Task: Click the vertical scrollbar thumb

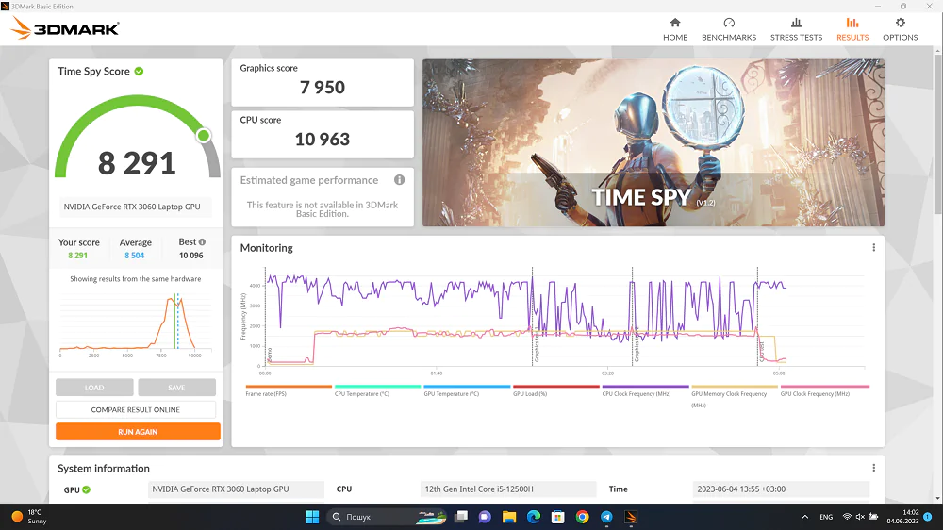Action: pyautogui.click(x=937, y=132)
